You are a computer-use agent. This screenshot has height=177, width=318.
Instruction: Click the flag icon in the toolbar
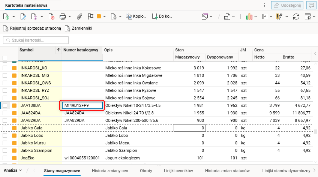coord(90,16)
